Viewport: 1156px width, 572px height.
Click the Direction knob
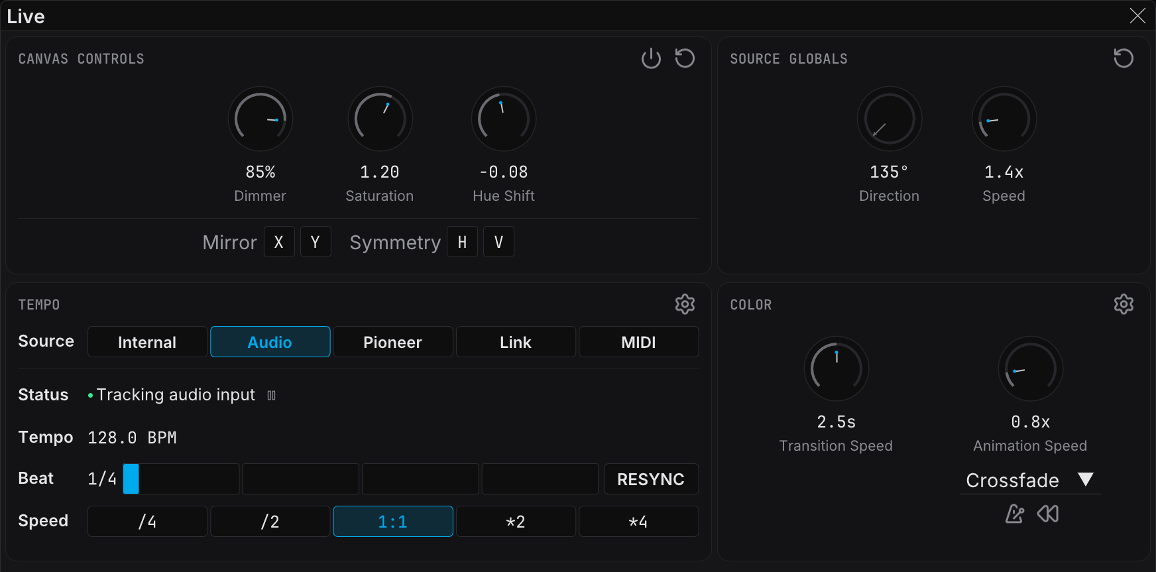[890, 119]
